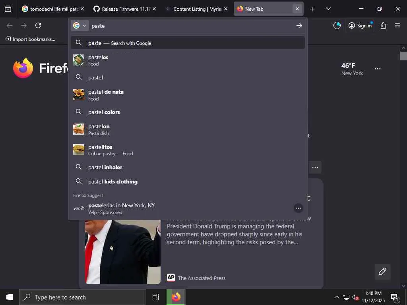This screenshot has height=305, width=407.
Task: Open options menu for Yelp sponsored suggestion
Action: click(298, 208)
